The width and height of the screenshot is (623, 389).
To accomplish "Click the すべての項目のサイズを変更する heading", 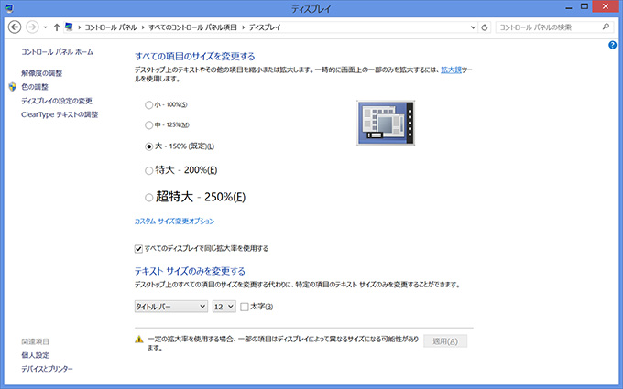I will click(x=194, y=57).
